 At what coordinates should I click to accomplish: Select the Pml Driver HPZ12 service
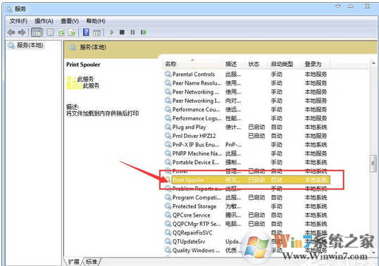pyautogui.click(x=247, y=136)
